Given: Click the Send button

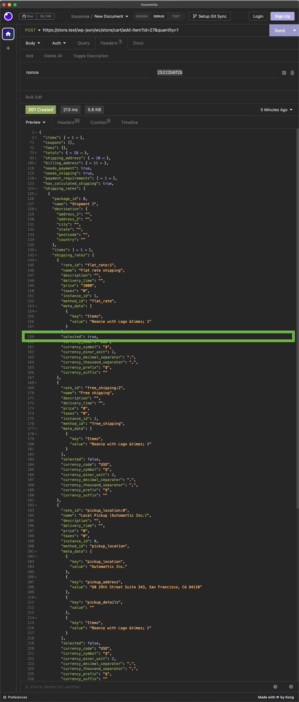Looking at the screenshot, I should 280,30.
